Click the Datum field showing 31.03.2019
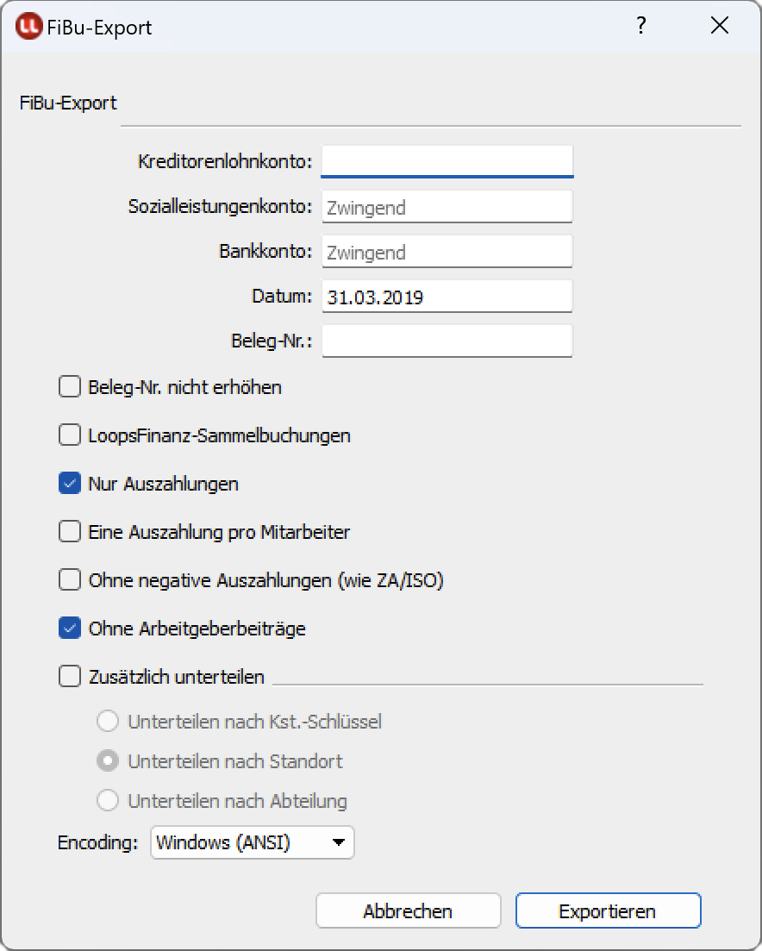The width and height of the screenshot is (762, 951). tap(447, 296)
